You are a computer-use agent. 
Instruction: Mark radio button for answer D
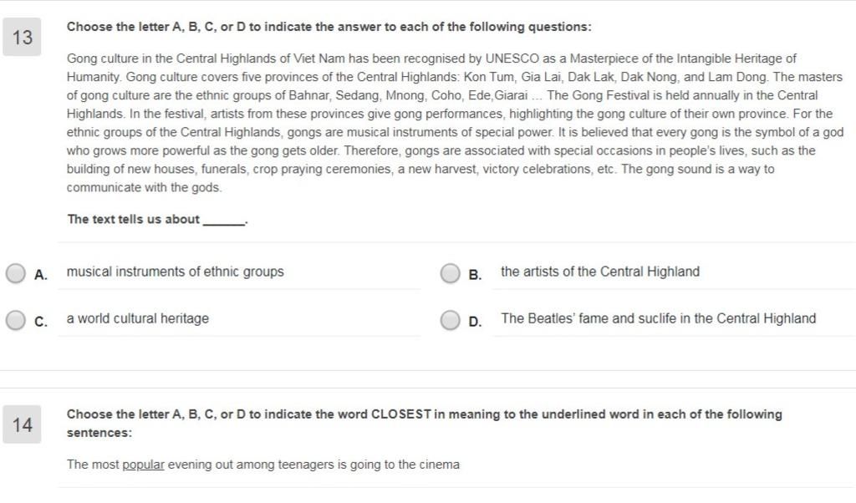451,320
